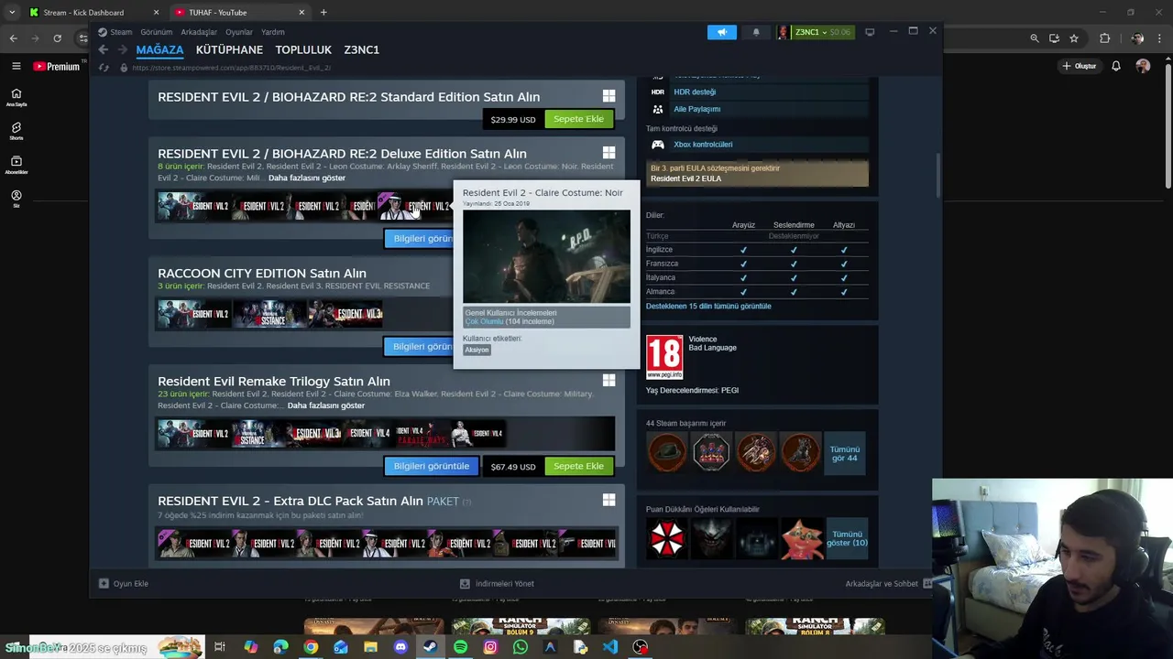1173x659 pixels.
Task: Click YouTube notifications bell
Action: (1116, 66)
